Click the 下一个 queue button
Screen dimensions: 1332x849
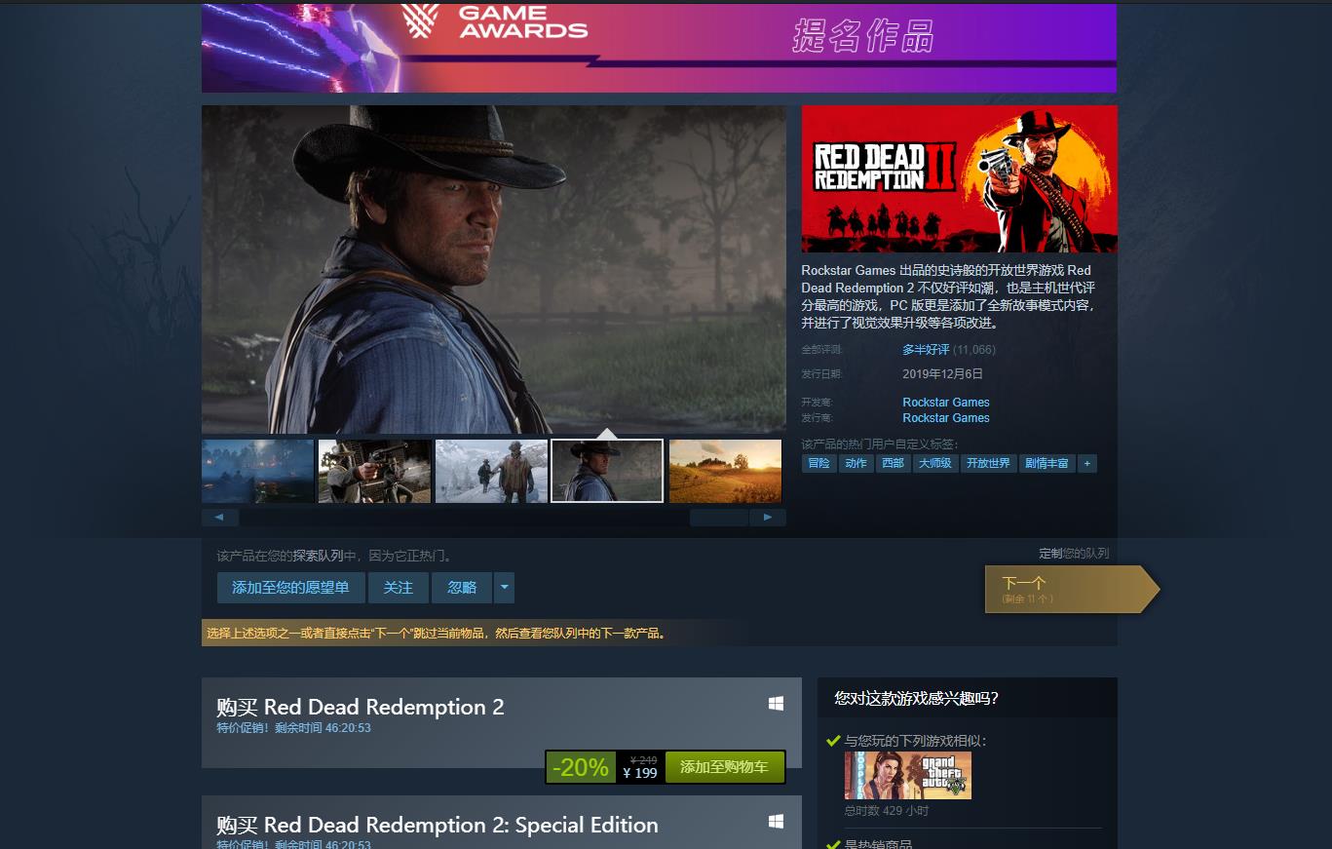pyautogui.click(x=1072, y=589)
